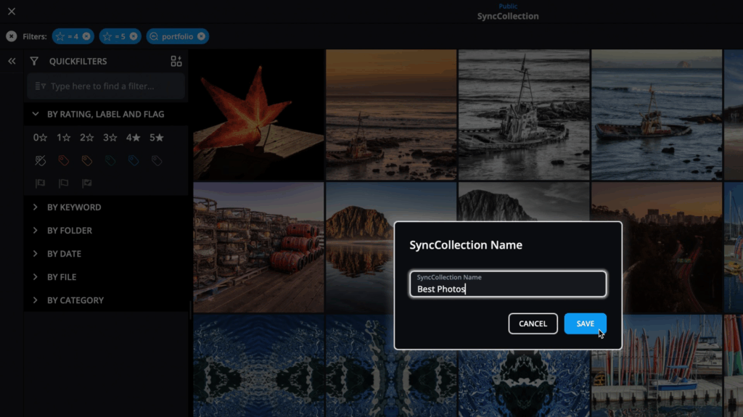Clear all filters with the X icon
This screenshot has height=417, width=743.
tap(12, 36)
